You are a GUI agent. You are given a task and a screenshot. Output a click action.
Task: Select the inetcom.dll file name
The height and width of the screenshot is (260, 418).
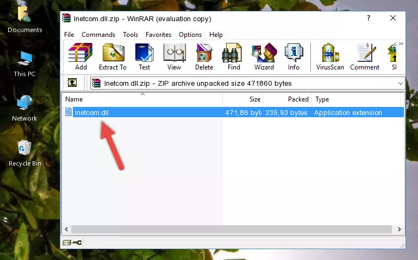click(92, 112)
